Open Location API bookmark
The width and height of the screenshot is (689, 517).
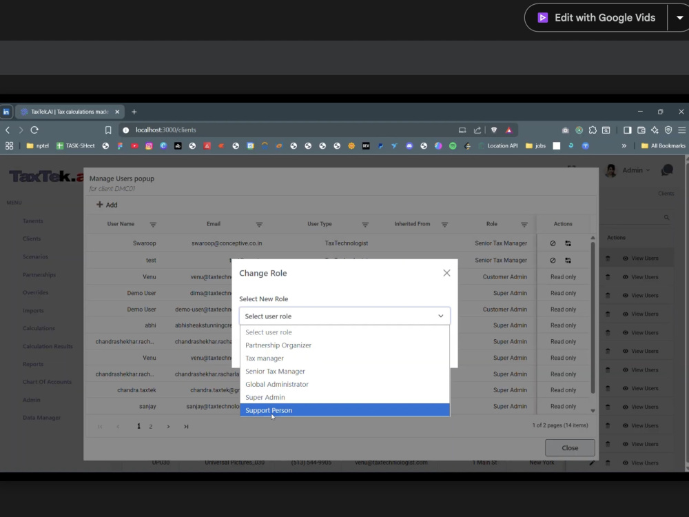coord(498,145)
